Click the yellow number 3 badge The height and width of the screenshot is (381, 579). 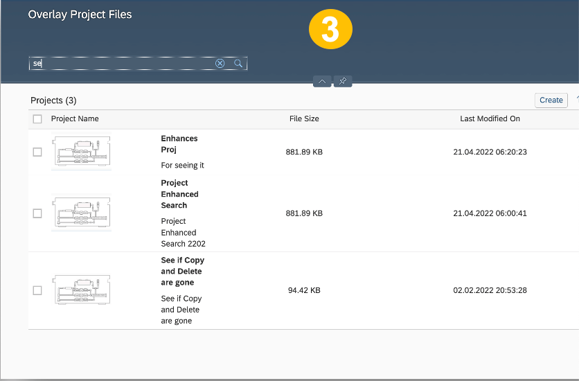point(330,29)
